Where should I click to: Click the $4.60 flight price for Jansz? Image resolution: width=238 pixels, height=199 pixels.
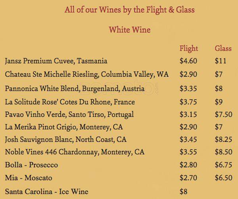point(188,62)
